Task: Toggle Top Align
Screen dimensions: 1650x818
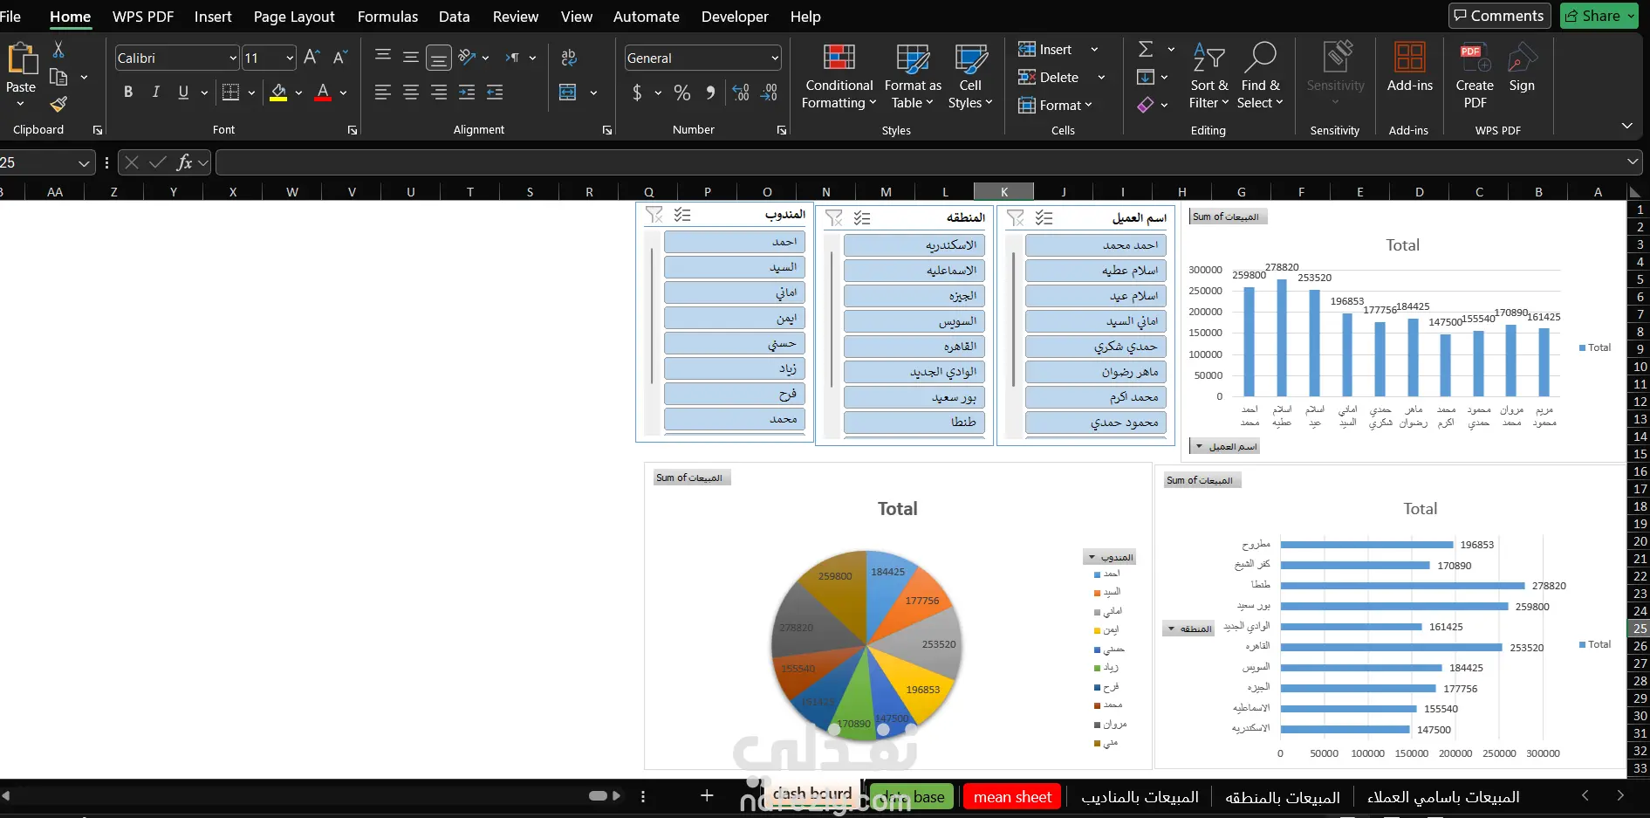Action: click(382, 57)
